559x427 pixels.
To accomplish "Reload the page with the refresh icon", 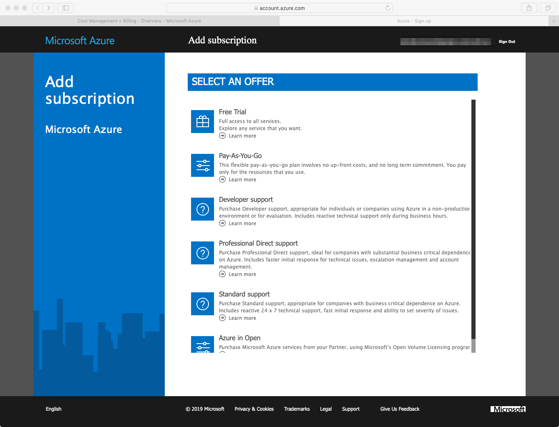I will point(388,8).
